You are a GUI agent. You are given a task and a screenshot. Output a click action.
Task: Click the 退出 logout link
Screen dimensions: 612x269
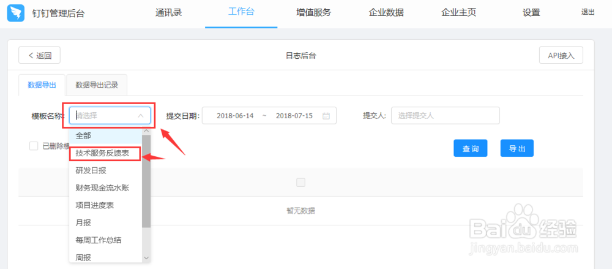point(588,12)
